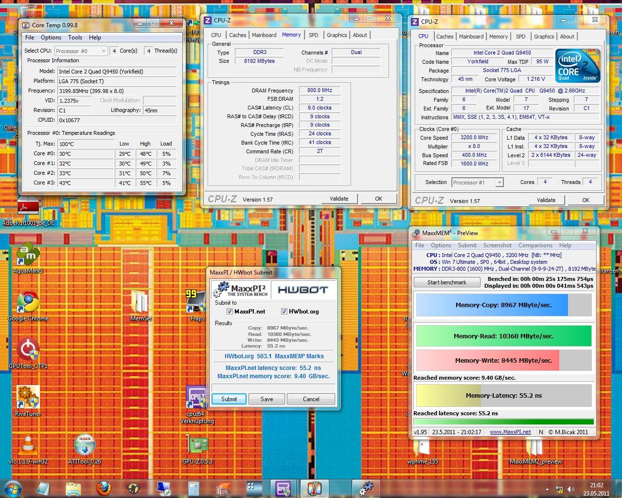The image size is (622, 498).
Task: Open Graphics tab in right CPU-Z window
Action: coord(544,37)
